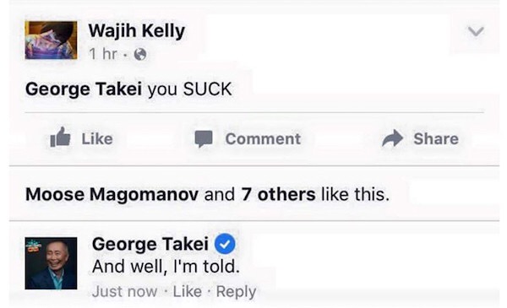Click the blue verified checkmark badge
Screen dimensions: 507x308
click(x=225, y=244)
